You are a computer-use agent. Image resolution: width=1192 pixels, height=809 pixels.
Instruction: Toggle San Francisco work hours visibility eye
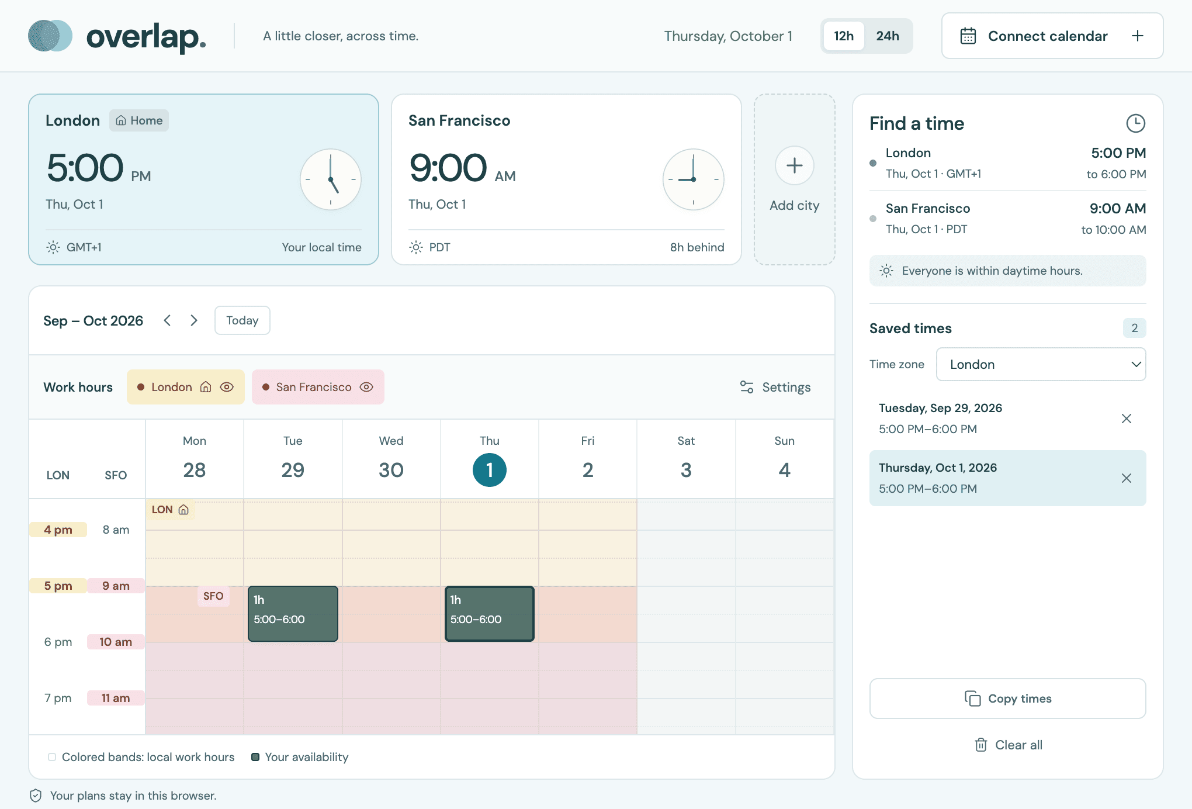(x=366, y=387)
